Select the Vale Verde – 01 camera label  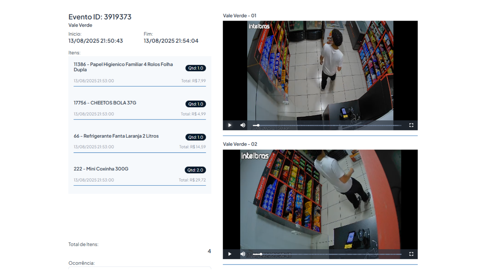(x=240, y=16)
